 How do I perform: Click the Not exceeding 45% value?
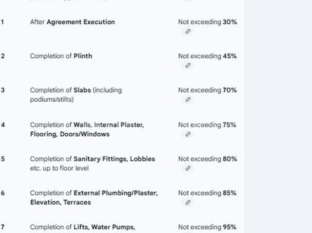(x=207, y=56)
